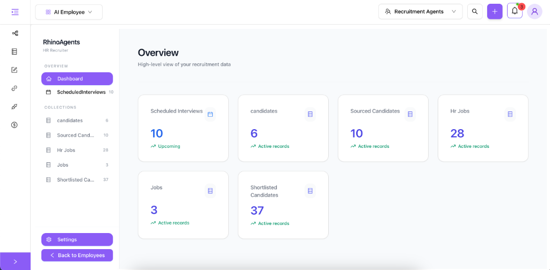The height and width of the screenshot is (270, 550).
Task: Click the gear icon in Settings button
Action: tap(49, 239)
